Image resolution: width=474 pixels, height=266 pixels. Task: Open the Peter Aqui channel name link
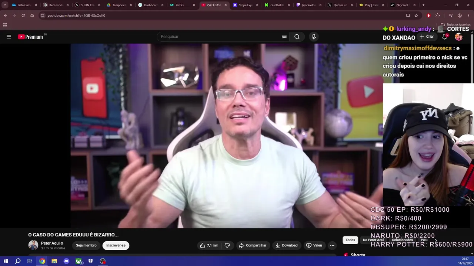(50, 243)
